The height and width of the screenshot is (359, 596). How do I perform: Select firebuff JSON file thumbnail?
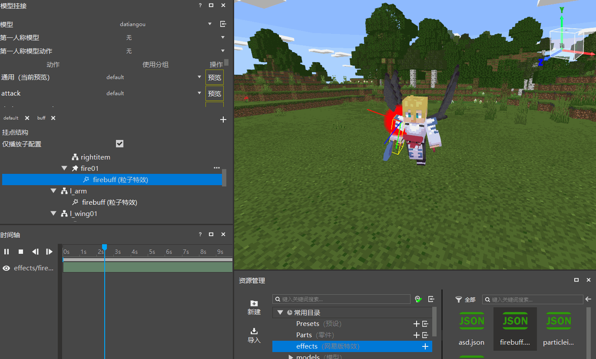(x=515, y=329)
